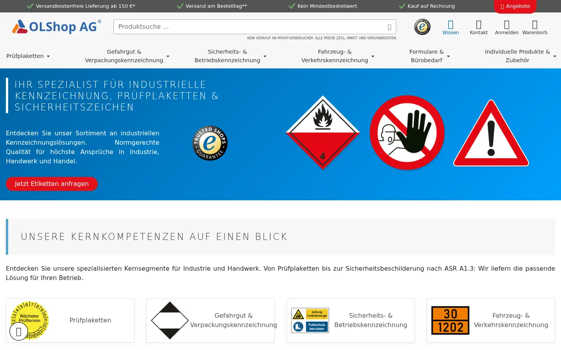Click 'Versandkostenfreie Lieferung ab 150 €*' text
The width and height of the screenshot is (561, 350).
click(85, 6)
